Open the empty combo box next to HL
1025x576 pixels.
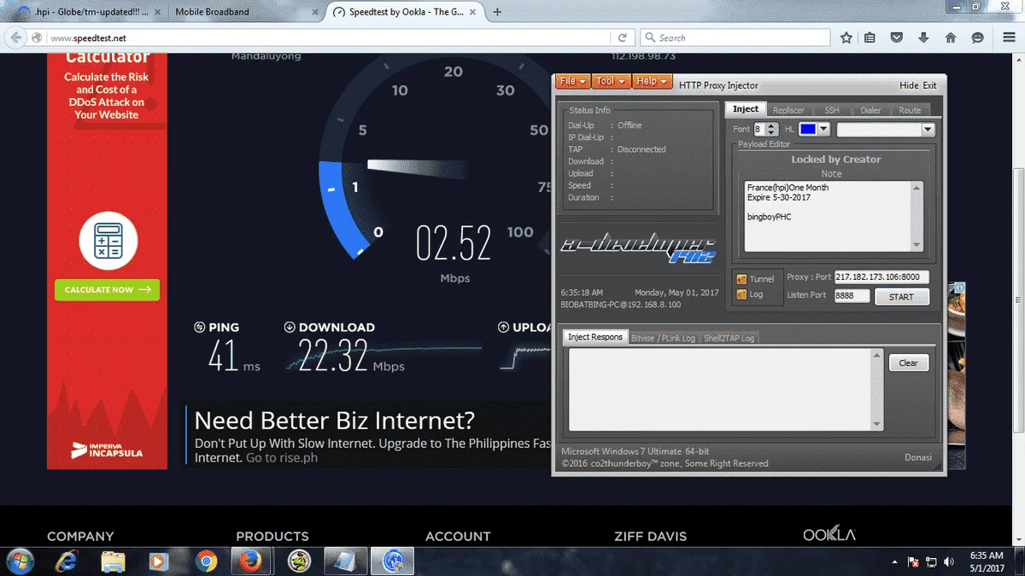pyautogui.click(x=886, y=130)
